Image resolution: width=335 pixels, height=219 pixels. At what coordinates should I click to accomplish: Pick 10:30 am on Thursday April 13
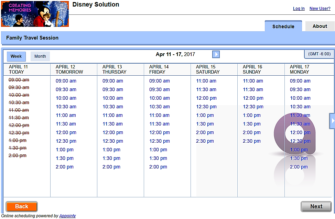(113, 107)
